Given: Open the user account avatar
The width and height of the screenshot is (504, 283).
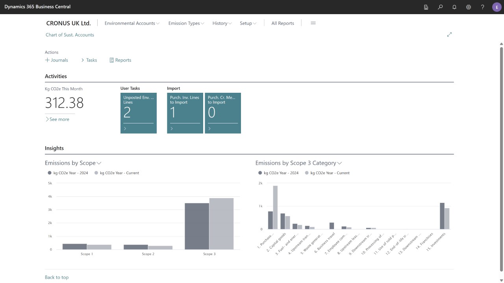Looking at the screenshot, I should click(x=497, y=7).
